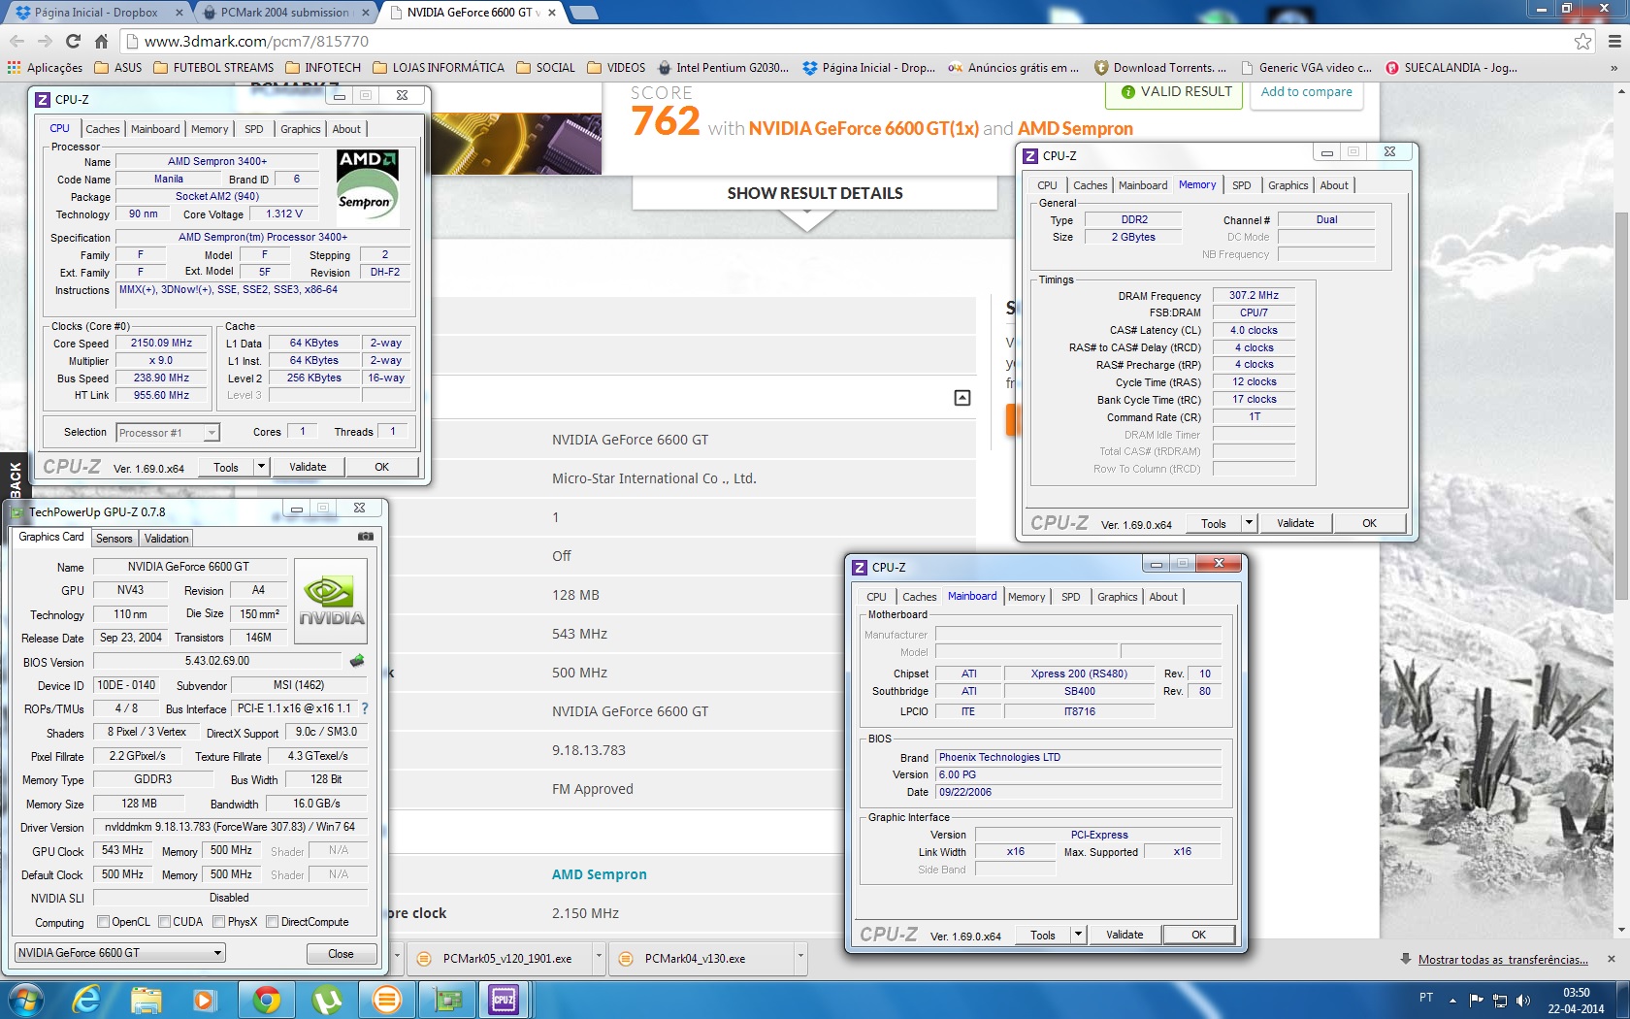Open the INFOTECH bookmarks folder
Image resolution: width=1630 pixels, height=1019 pixels.
tap(324, 68)
